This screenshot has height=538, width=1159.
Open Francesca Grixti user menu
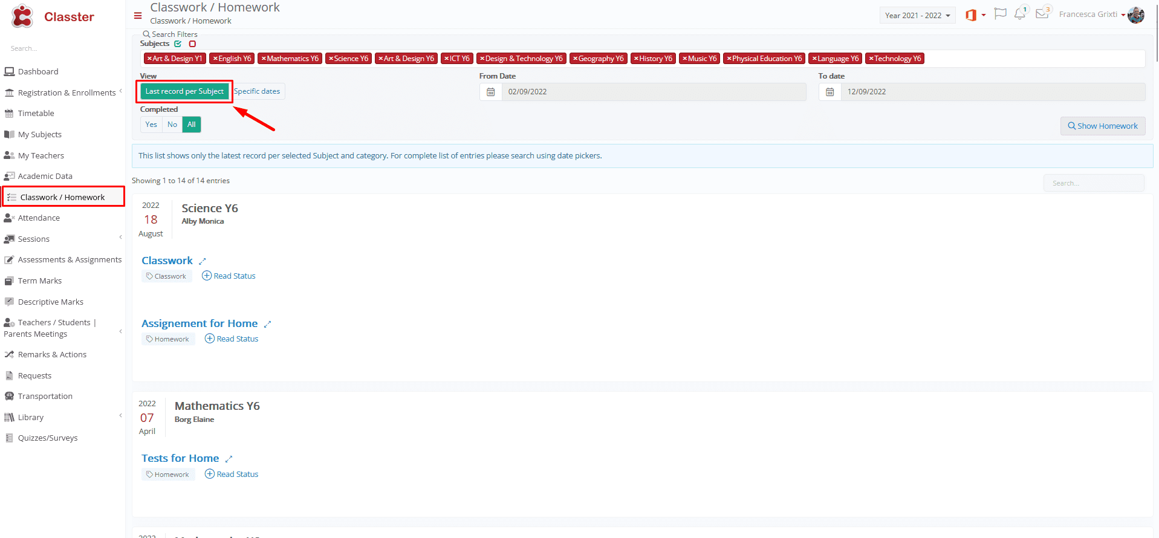pos(1092,15)
